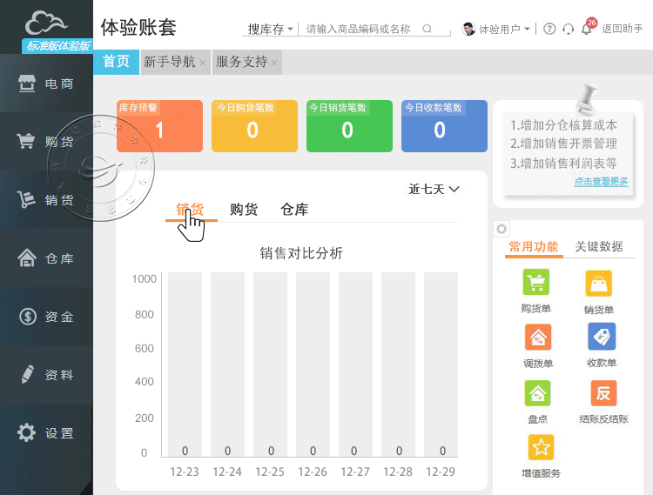Close the 新手导航 tab
The width and height of the screenshot is (653, 495).
coord(203,63)
